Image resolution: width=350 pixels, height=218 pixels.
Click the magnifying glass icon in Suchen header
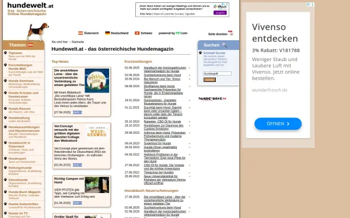click(x=225, y=45)
